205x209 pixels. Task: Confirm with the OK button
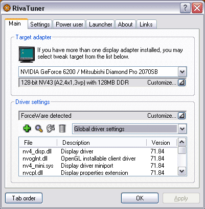(140, 198)
